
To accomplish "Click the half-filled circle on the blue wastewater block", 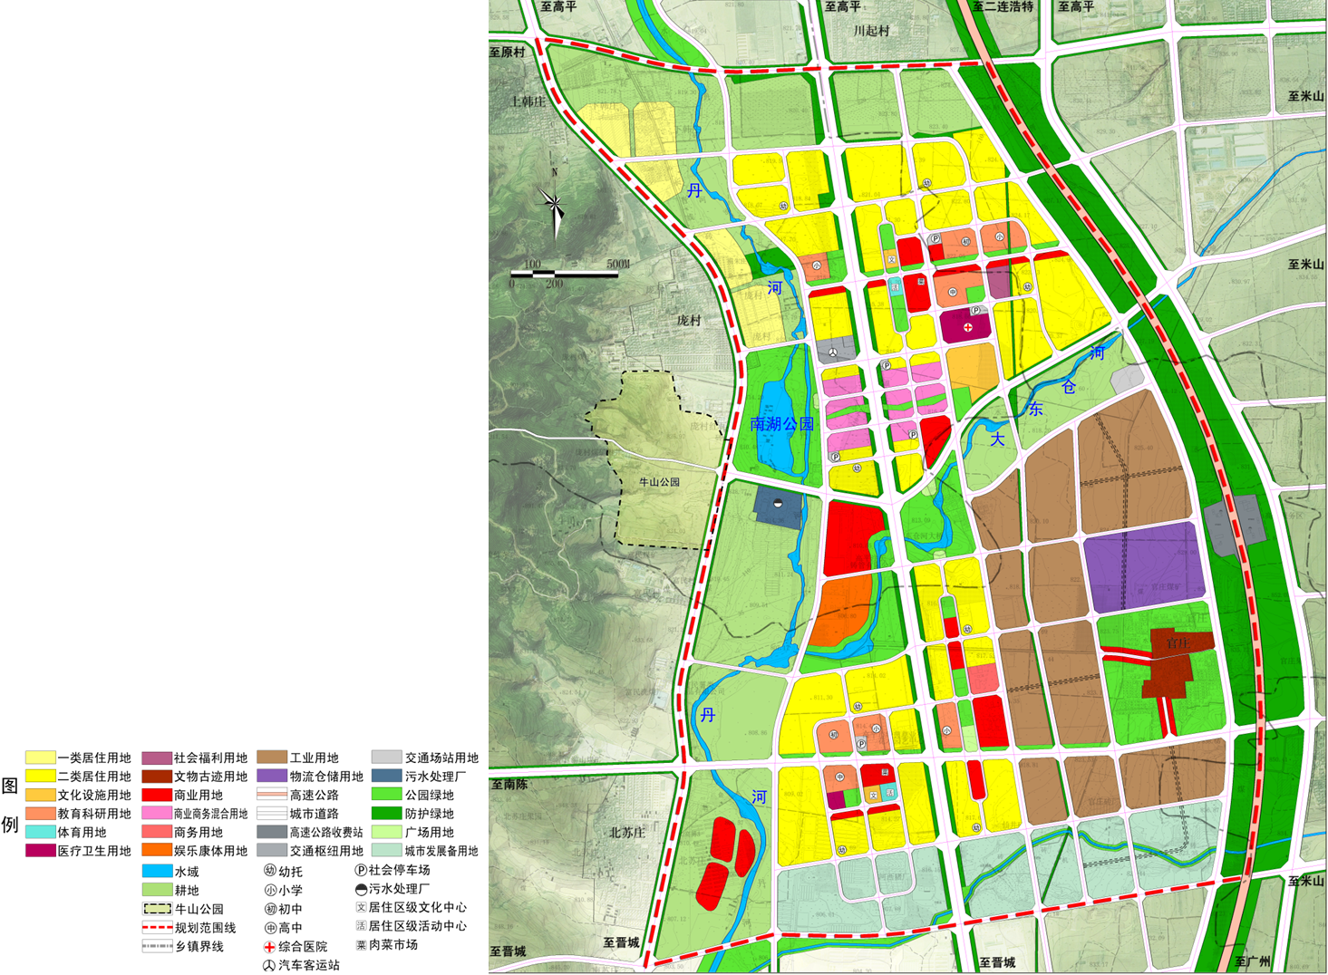I will [777, 503].
